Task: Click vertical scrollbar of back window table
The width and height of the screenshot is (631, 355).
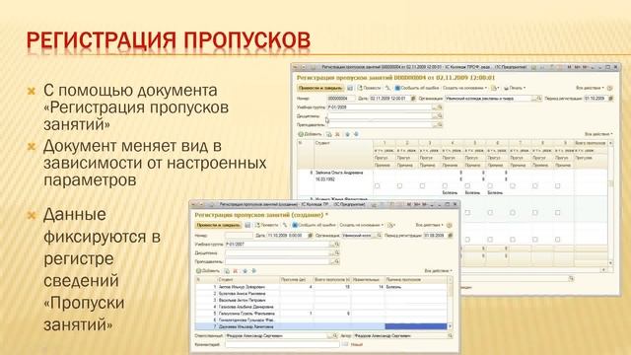Action: pyautogui.click(x=611, y=203)
